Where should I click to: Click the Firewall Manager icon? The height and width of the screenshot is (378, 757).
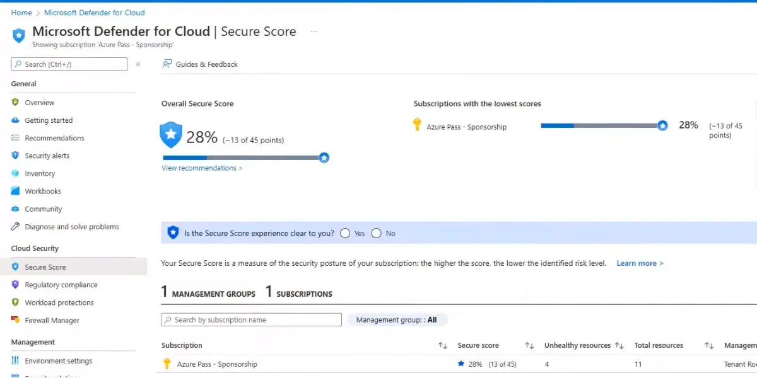pos(15,320)
